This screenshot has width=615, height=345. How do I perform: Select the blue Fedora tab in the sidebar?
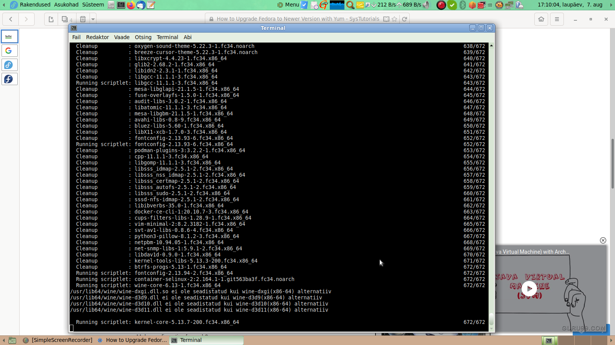coord(10,65)
